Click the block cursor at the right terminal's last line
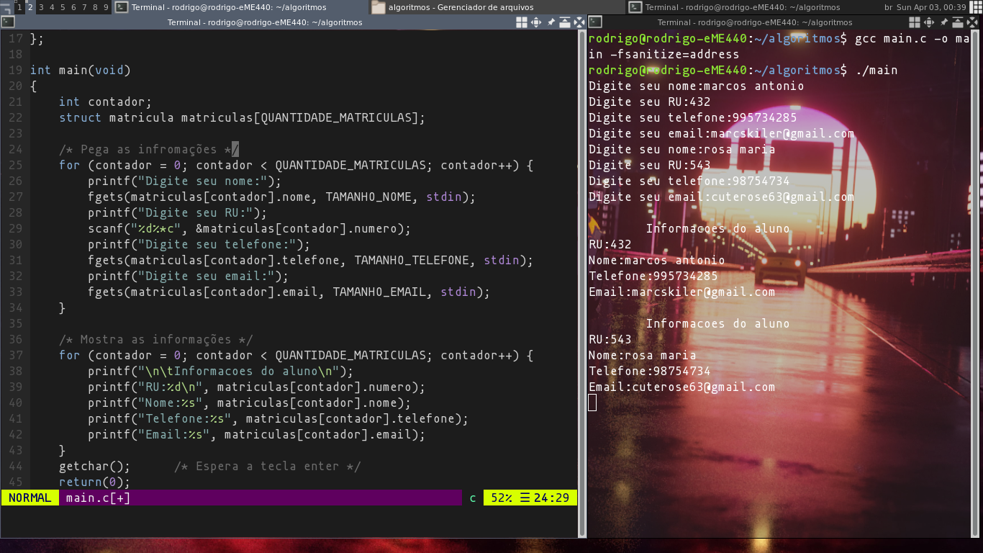Viewport: 983px width, 553px height. pyautogui.click(x=592, y=403)
